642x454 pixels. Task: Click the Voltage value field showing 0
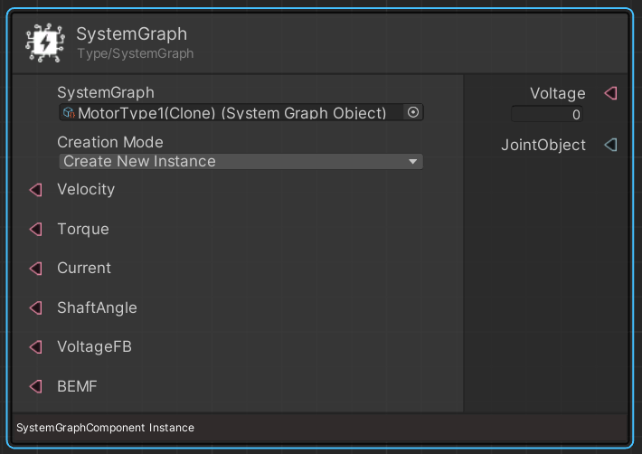(x=547, y=114)
